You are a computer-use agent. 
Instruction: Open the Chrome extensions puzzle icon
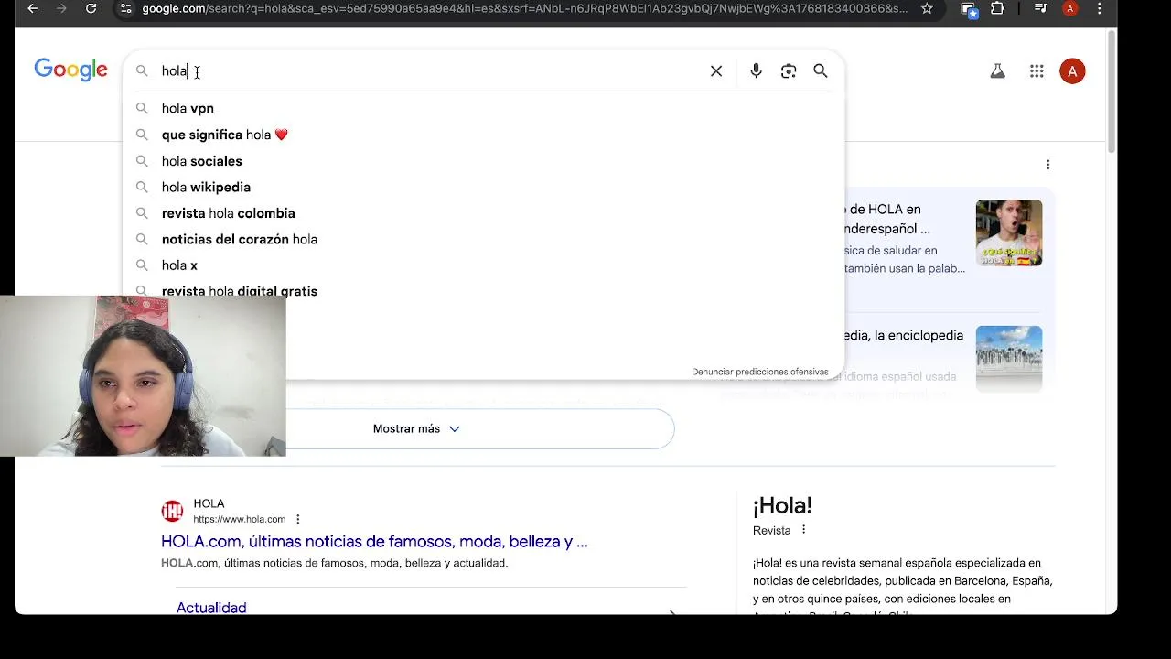pos(997,8)
